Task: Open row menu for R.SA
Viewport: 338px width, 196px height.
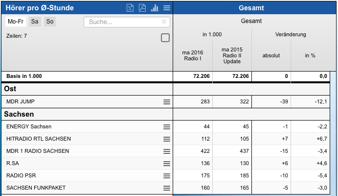Action: click(x=167, y=164)
